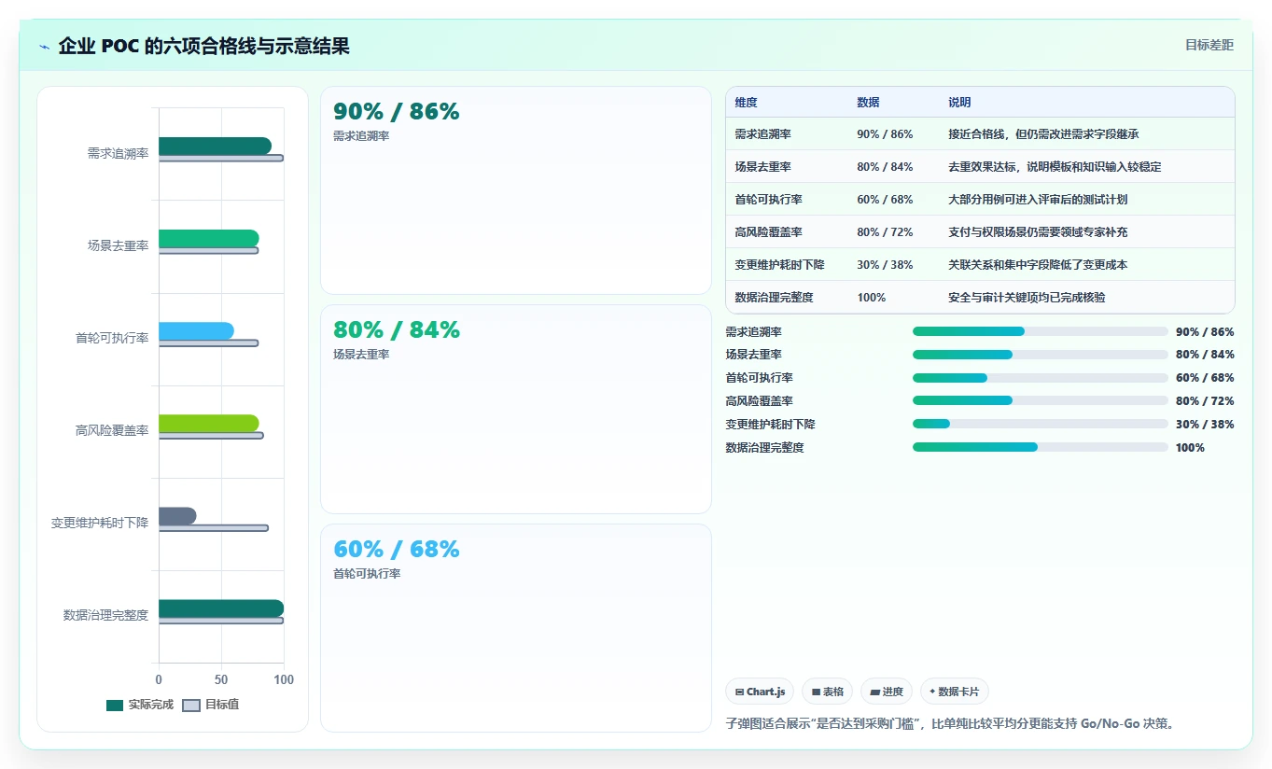Click table cell 80% / 72%
The height and width of the screenshot is (769, 1272).
coord(885,232)
